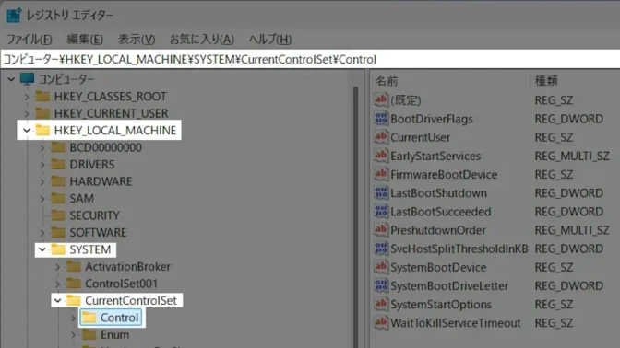Click the registry path address bar
This screenshot has width=620, height=348.
pos(310,59)
